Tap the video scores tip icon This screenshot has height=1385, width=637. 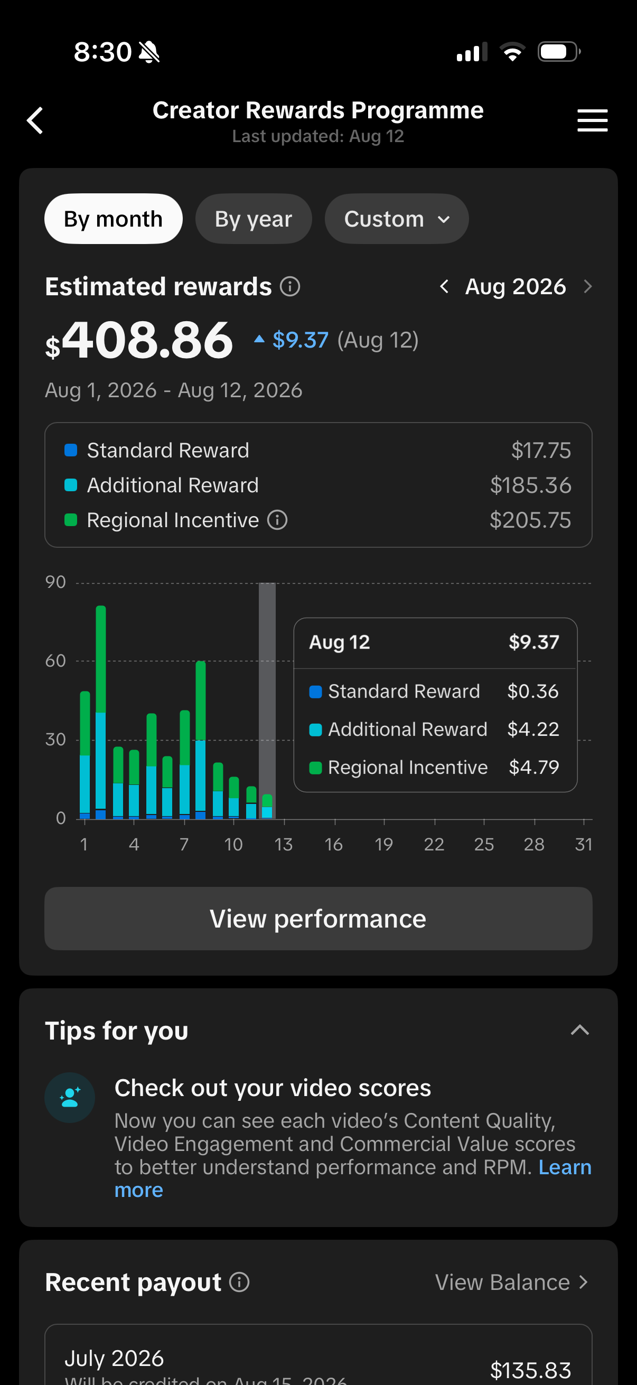pos(70,1097)
